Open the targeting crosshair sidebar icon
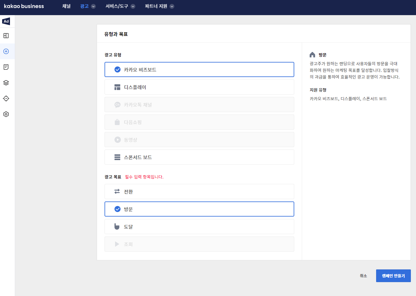 click(x=6, y=98)
